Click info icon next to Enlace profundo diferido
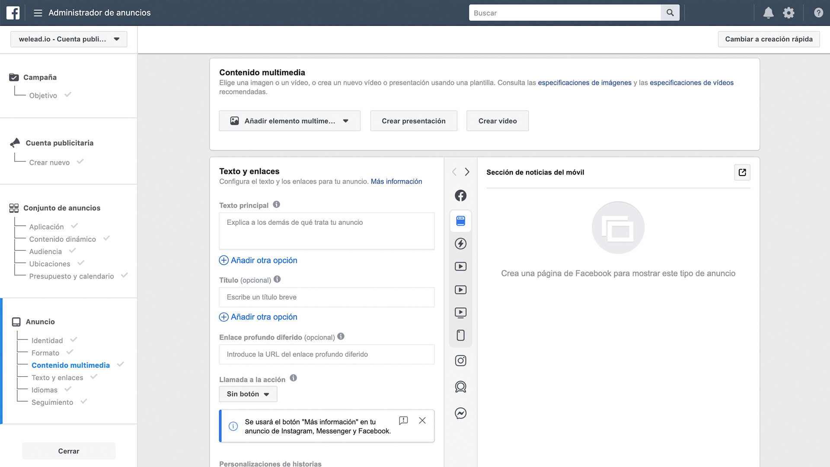 tap(341, 336)
